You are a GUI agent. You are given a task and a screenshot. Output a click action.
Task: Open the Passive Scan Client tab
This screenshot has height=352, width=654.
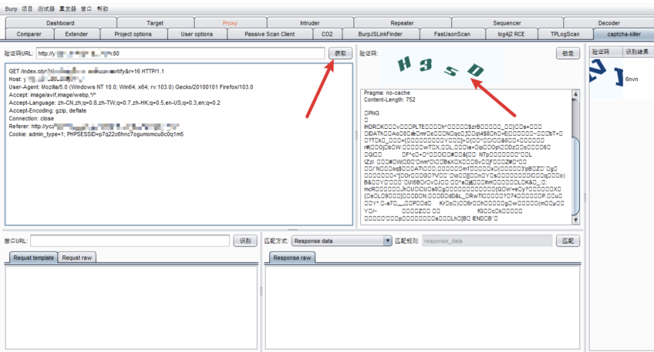[269, 34]
